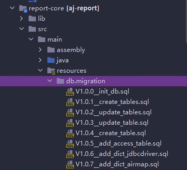Image resolution: width=187 pixels, height=170 pixels.
Task: Expand the assembly folder
Action: tap(40, 50)
